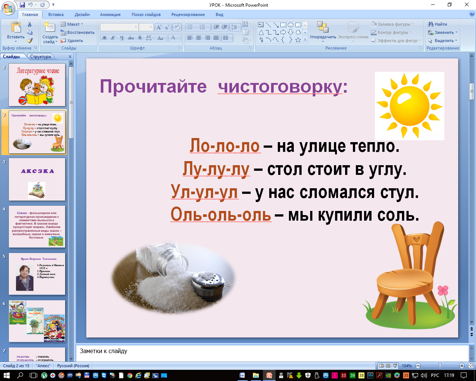Switch to Slide Sorter view in status bar
Screen dimensions: 476x381
(x=388, y=366)
